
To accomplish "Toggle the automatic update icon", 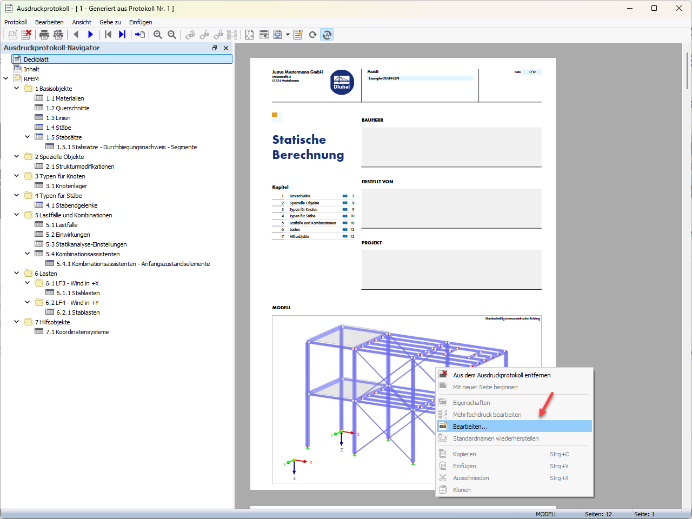I will [327, 35].
